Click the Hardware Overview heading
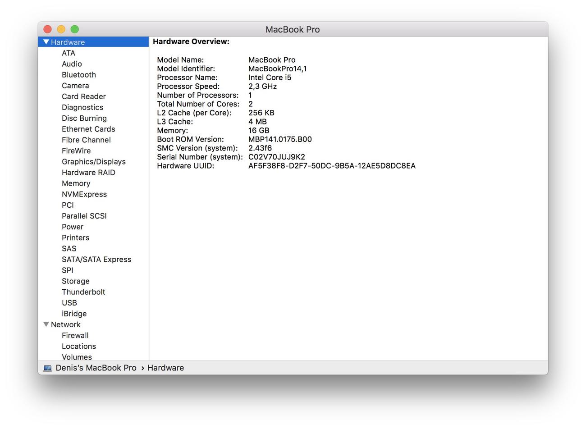 (191, 41)
